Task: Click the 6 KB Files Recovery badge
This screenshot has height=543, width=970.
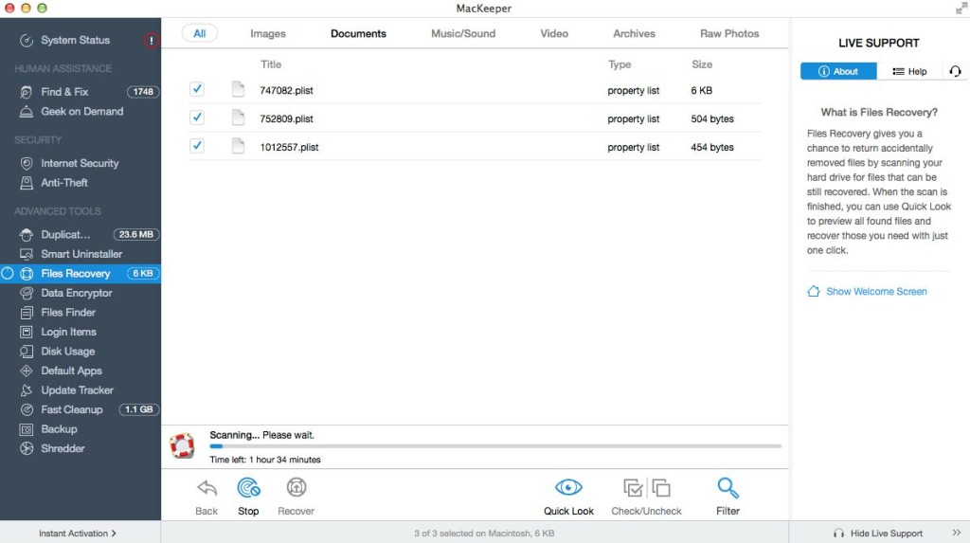Action: [143, 273]
